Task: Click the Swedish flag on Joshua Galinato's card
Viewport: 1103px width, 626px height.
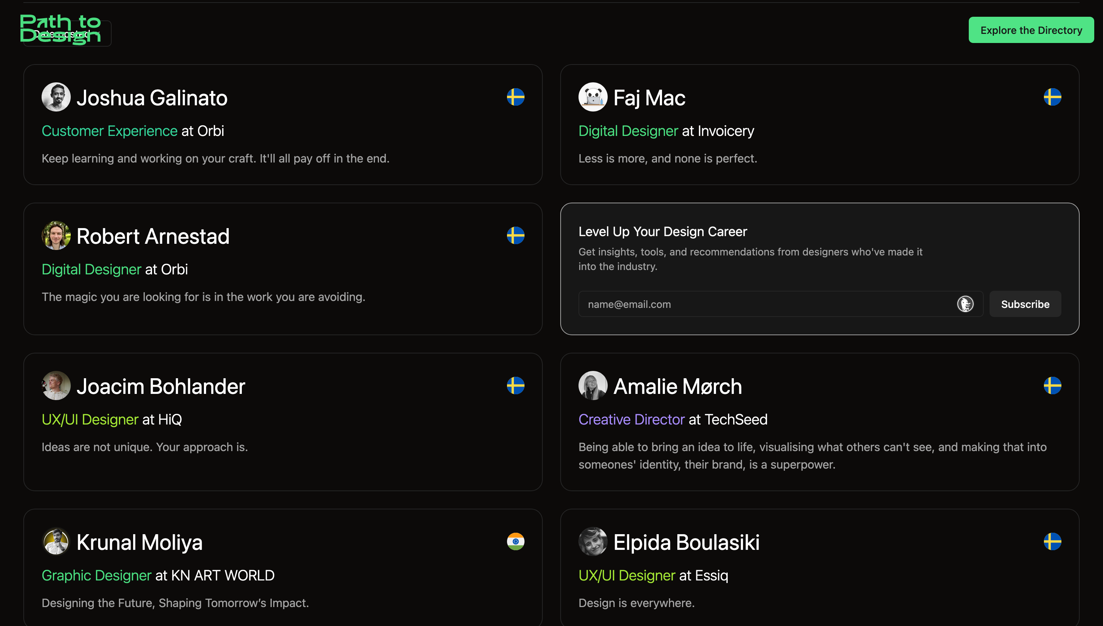Action: click(x=516, y=97)
